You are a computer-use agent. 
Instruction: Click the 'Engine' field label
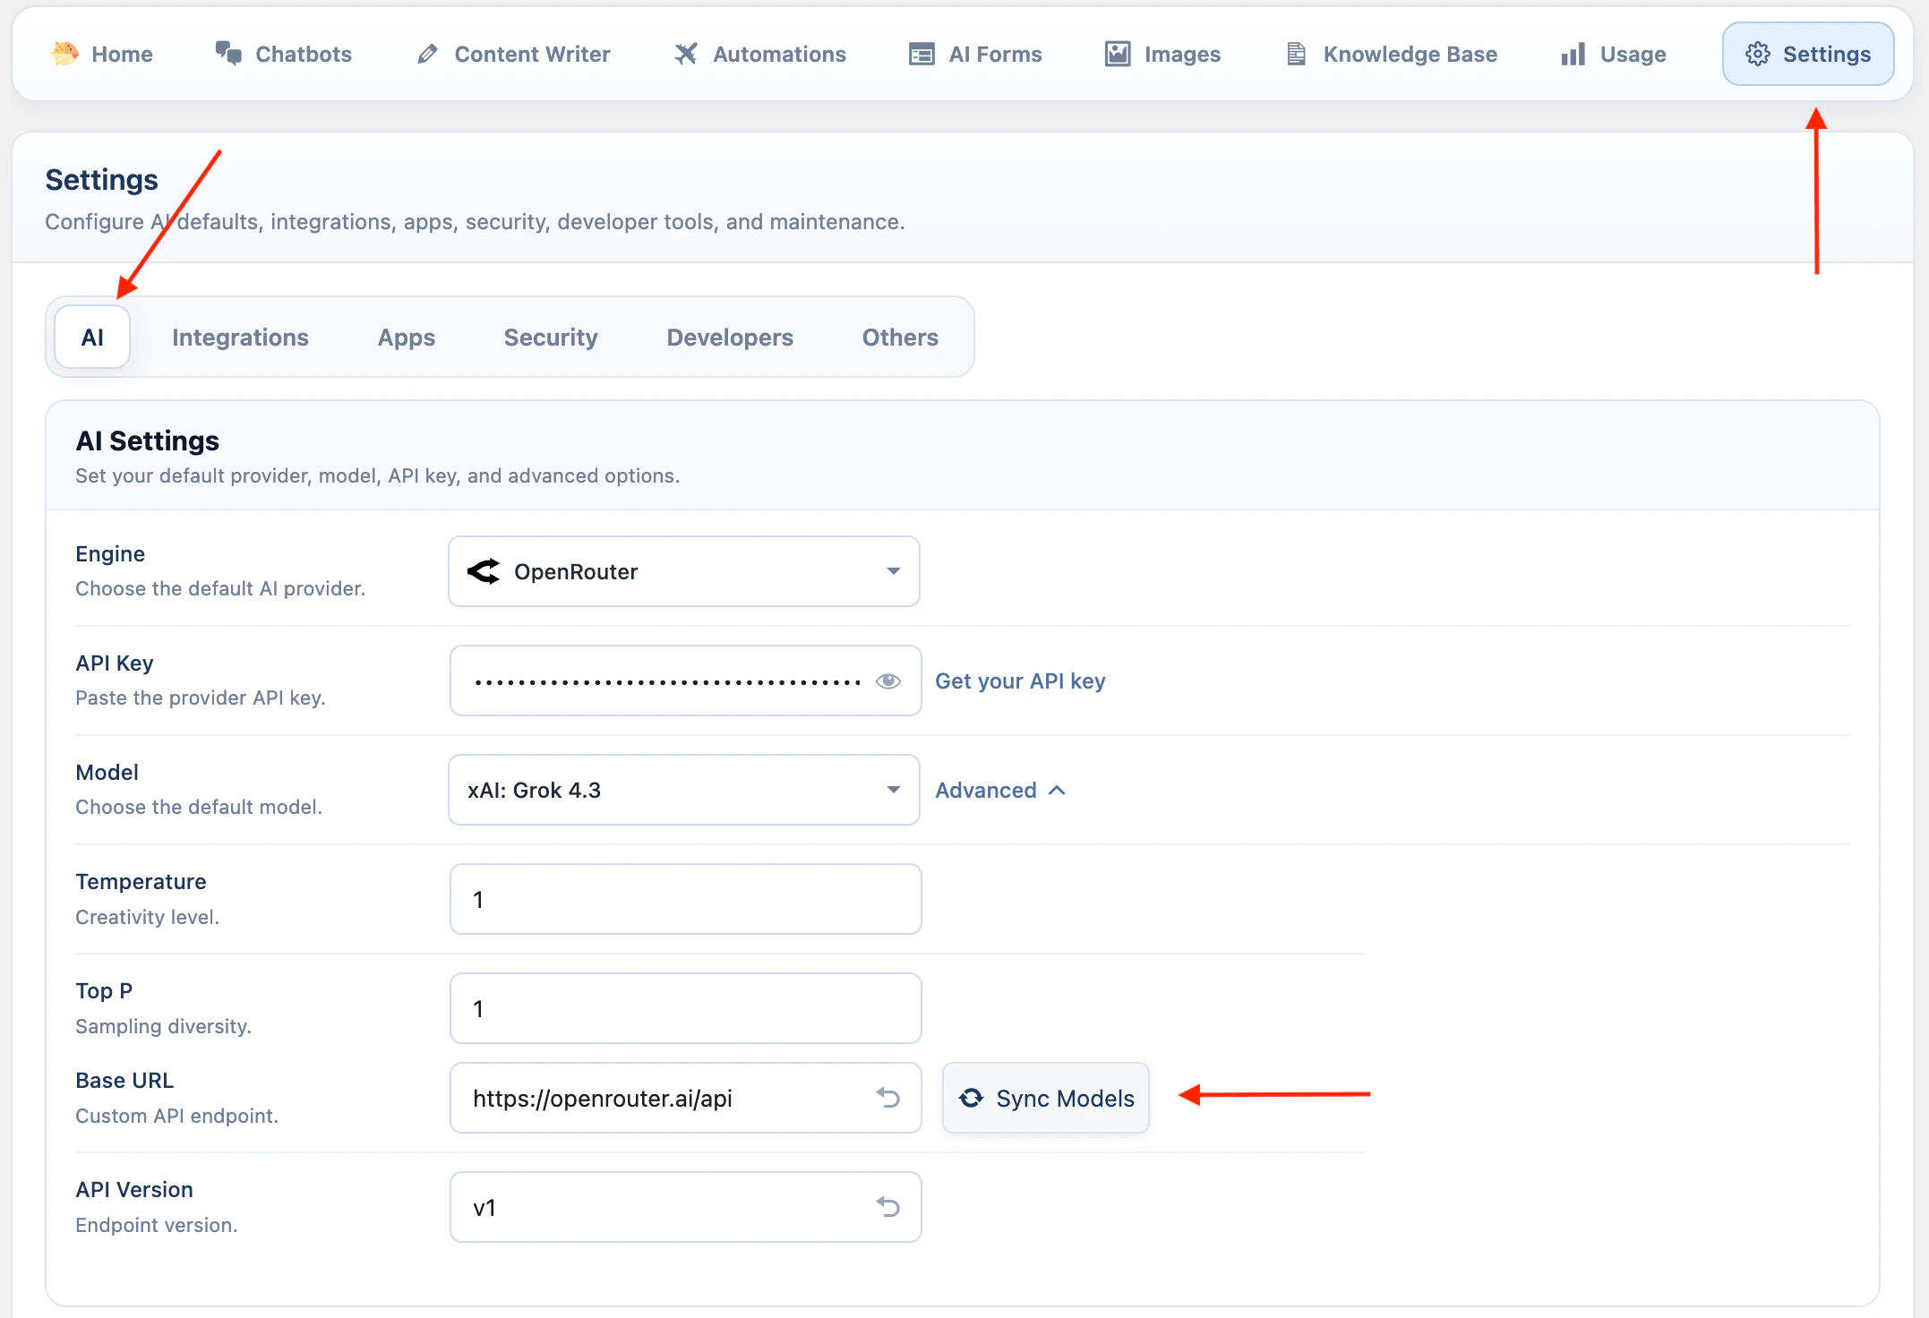pyautogui.click(x=110, y=553)
